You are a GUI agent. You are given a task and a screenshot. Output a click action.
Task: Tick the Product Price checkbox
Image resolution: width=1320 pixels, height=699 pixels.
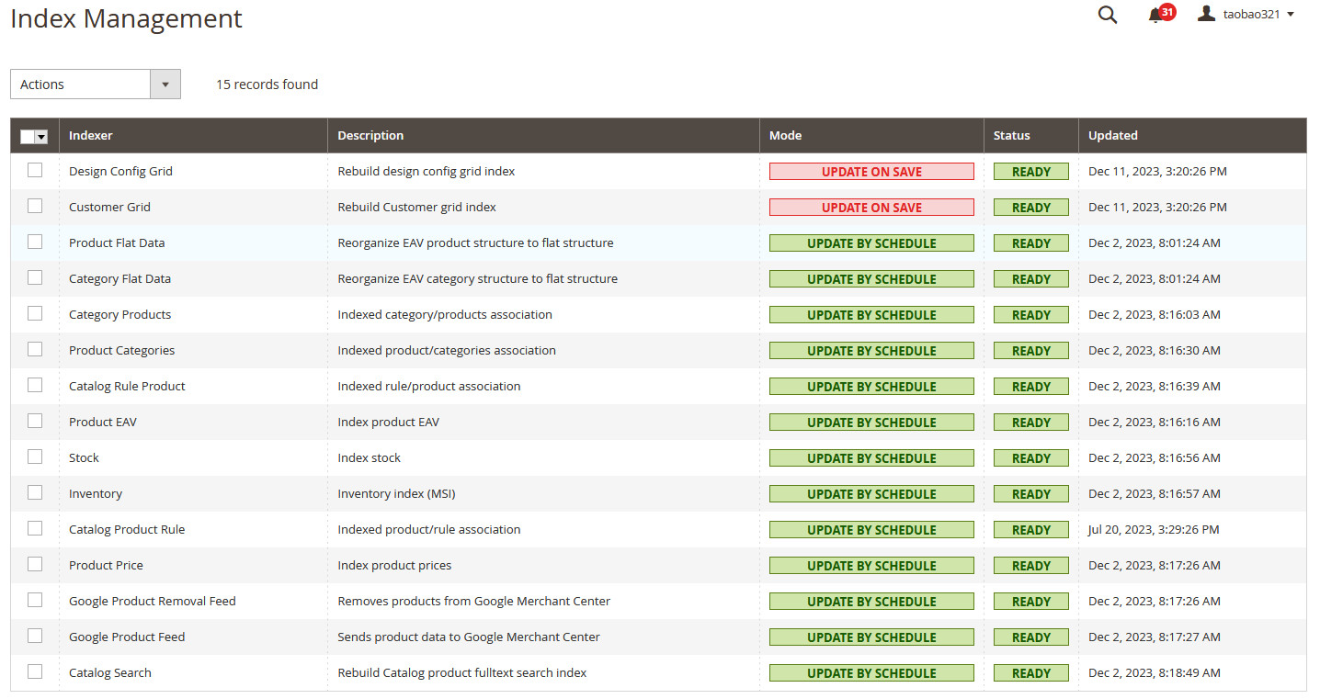(x=35, y=564)
